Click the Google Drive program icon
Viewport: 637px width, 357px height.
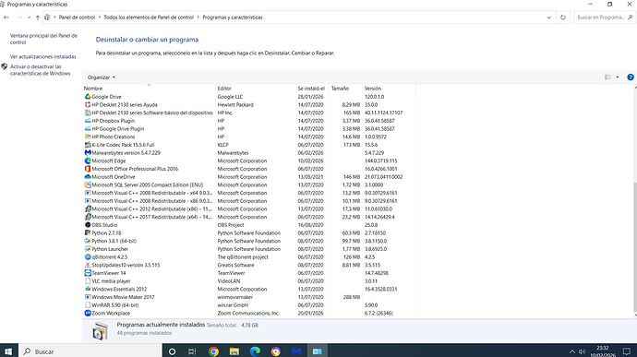tap(88, 97)
